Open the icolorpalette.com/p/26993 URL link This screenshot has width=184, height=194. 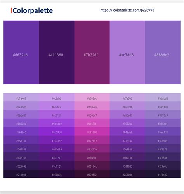point(127,10)
